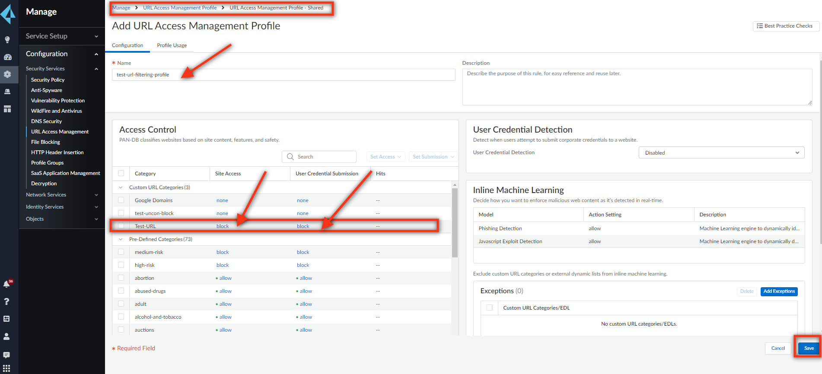
Task: Check the Test-URL category checkbox
Action: click(121, 226)
